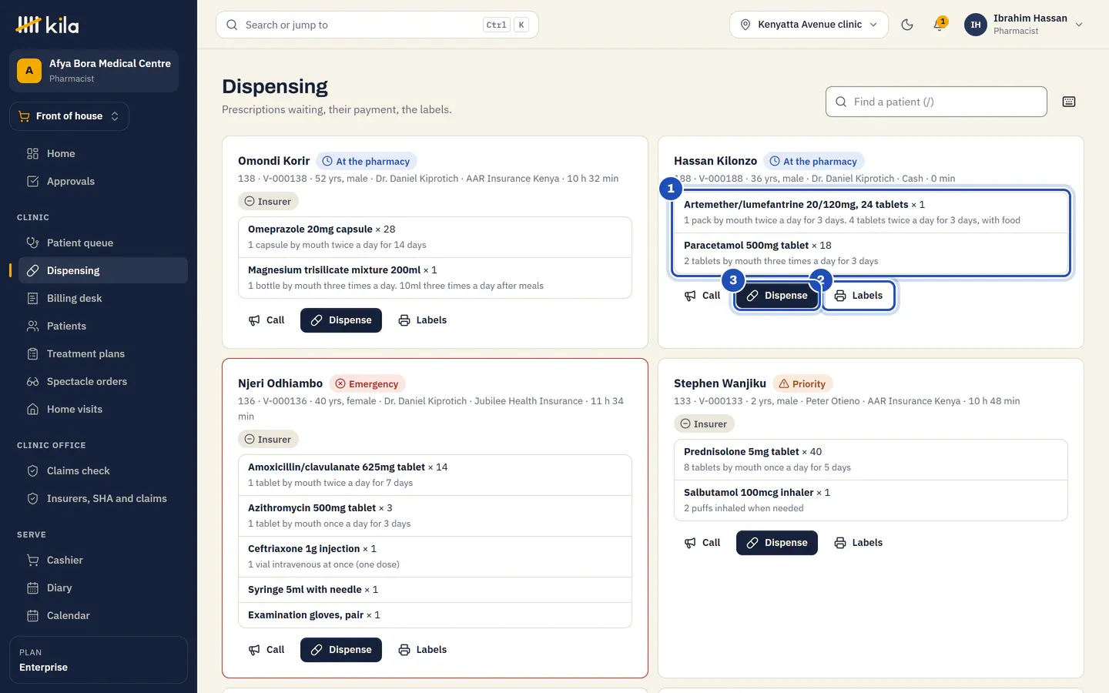Viewport: 1109px width, 693px height.
Task: Open Search or jump to bar
Action: click(377, 25)
